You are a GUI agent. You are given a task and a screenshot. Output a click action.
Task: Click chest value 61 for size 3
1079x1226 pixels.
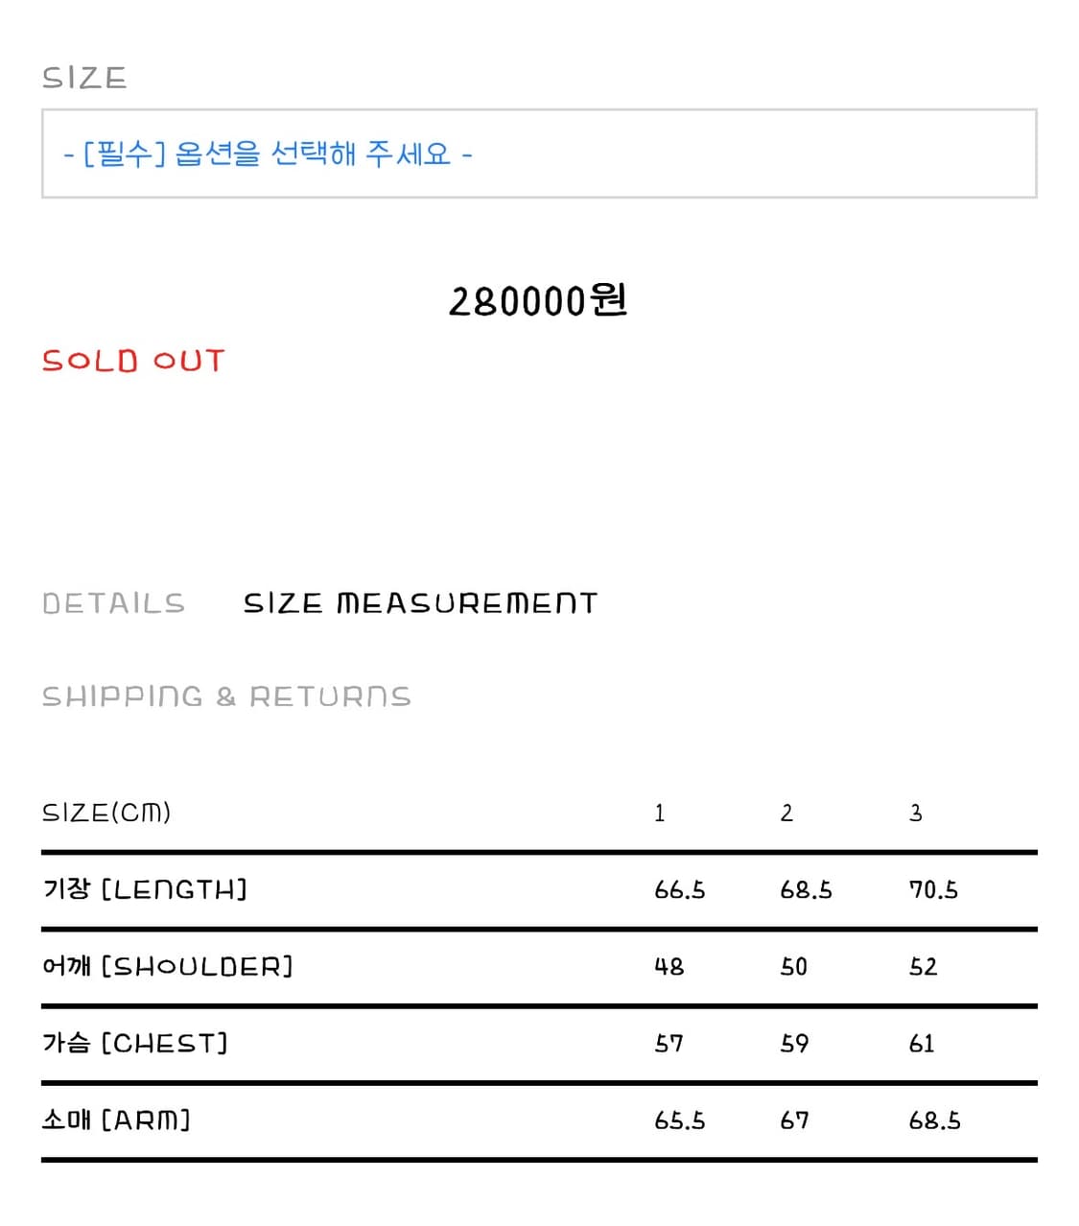[x=922, y=1044]
